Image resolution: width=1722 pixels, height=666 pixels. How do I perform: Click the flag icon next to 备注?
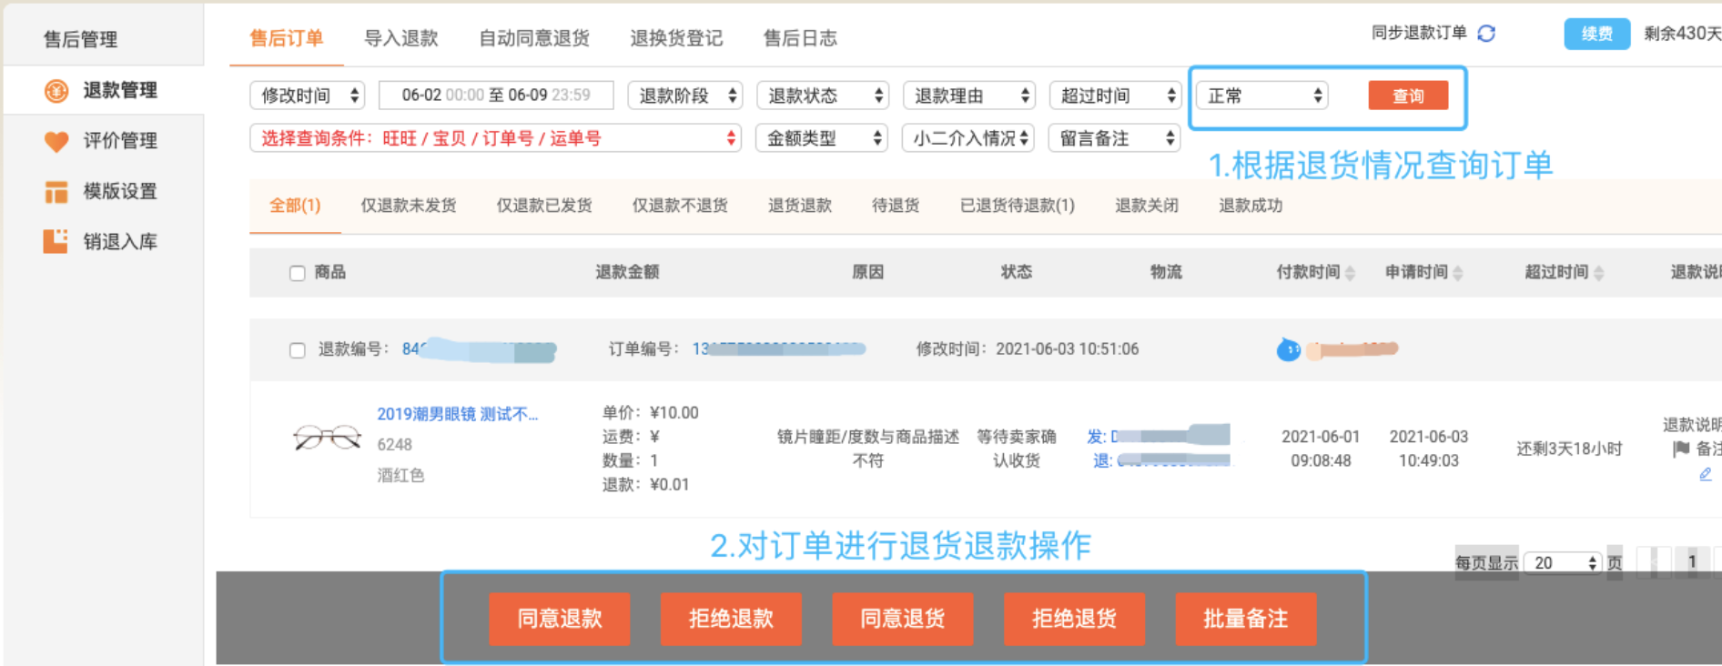click(x=1681, y=449)
